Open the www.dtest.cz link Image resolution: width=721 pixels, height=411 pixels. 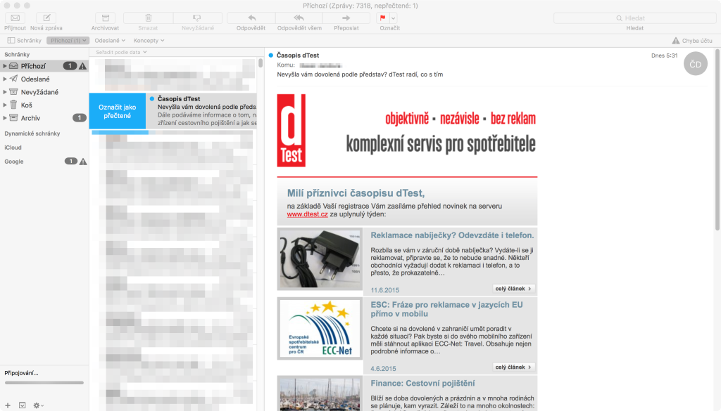click(307, 214)
